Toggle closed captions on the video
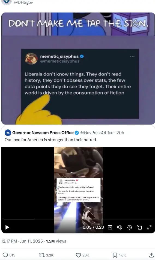Screen dimensions: 155x260 pos(110,227)
